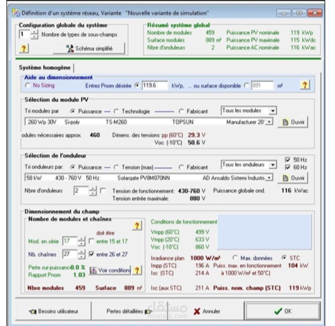
Task: Increase the number of sub-field types
Action: point(34,32)
